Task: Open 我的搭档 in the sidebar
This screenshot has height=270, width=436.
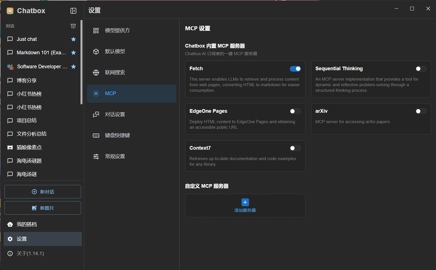Action: 43,224
